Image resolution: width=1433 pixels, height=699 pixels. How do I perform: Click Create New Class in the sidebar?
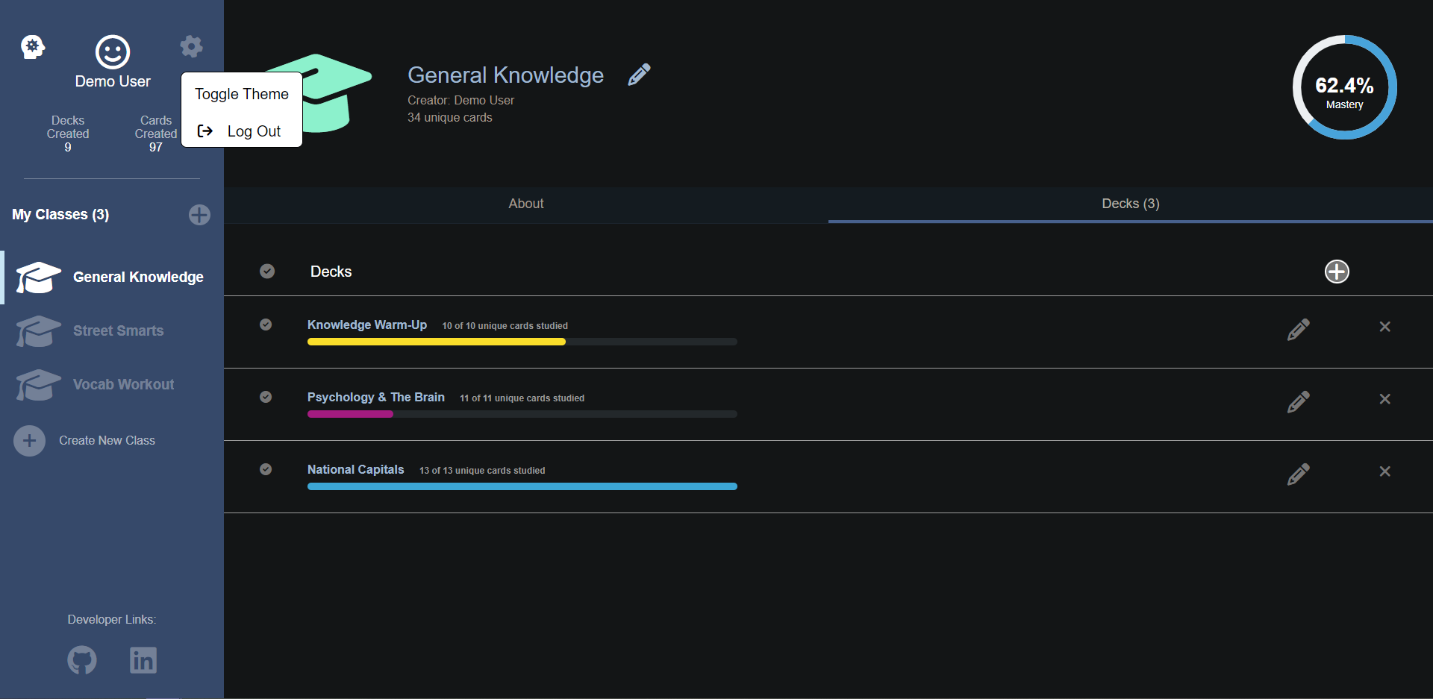click(107, 440)
